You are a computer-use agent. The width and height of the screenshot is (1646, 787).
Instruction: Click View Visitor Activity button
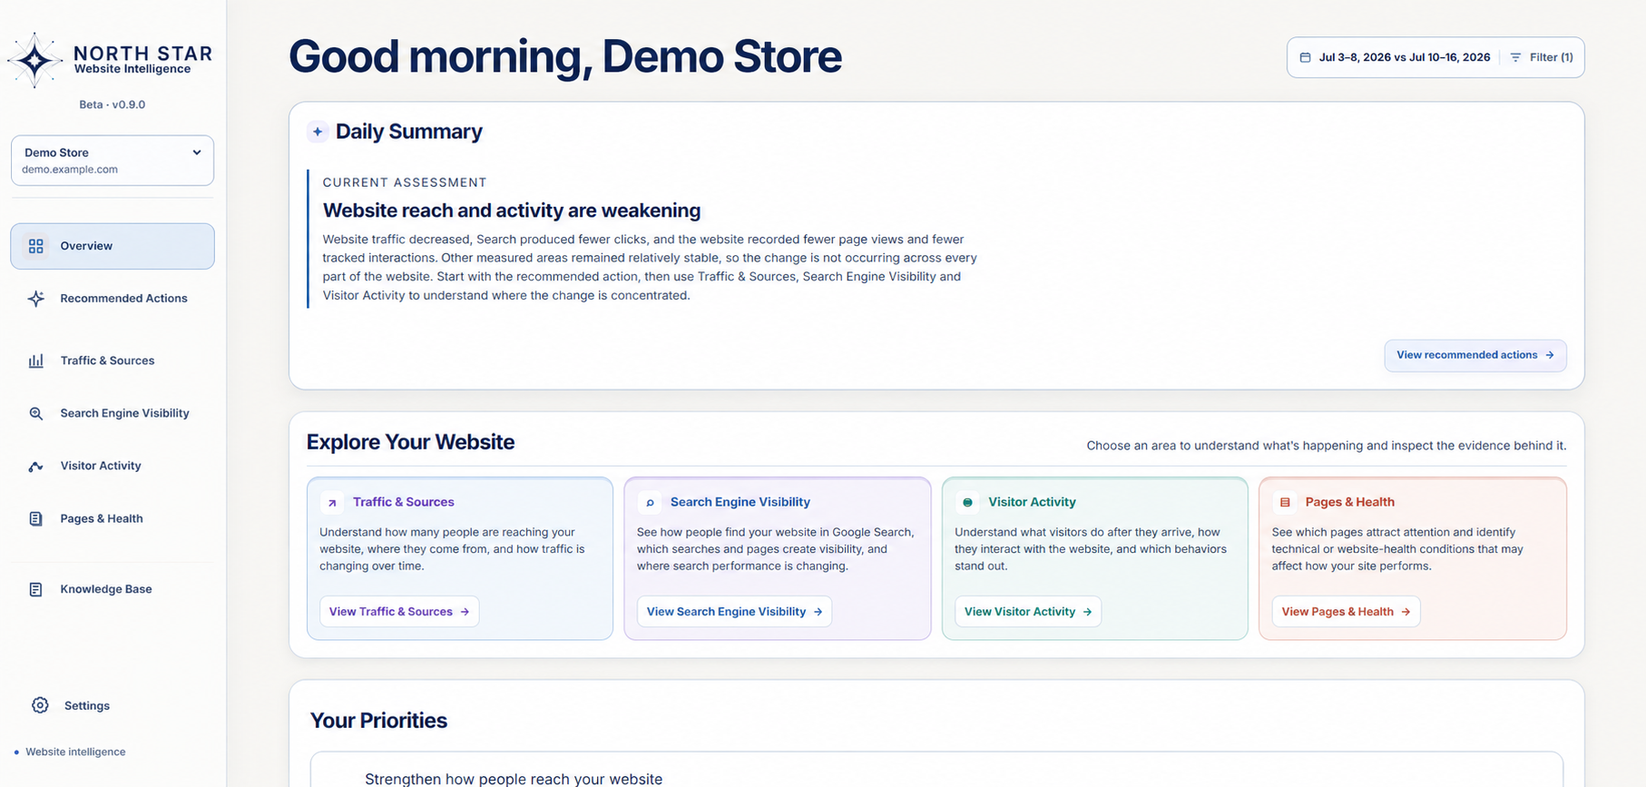point(1028,612)
